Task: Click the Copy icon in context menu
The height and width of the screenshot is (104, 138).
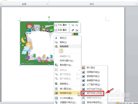Action: [x=56, y=42]
